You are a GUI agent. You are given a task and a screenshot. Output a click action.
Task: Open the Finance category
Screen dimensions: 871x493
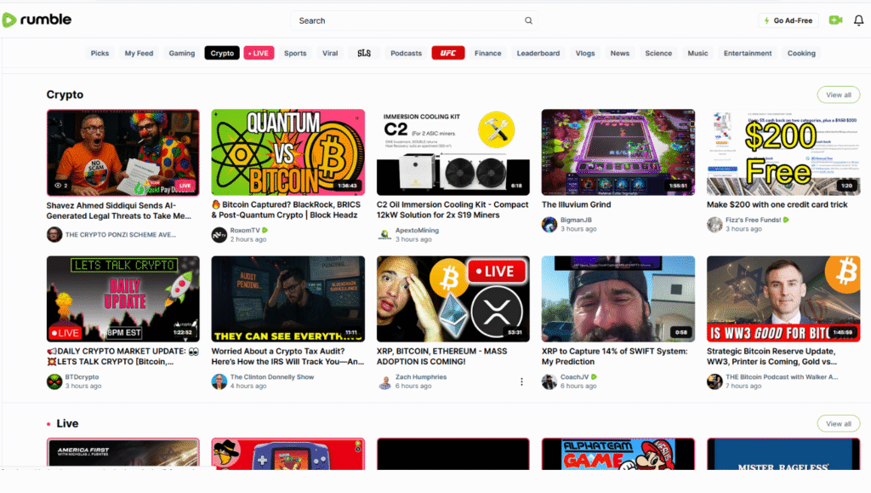coord(487,54)
